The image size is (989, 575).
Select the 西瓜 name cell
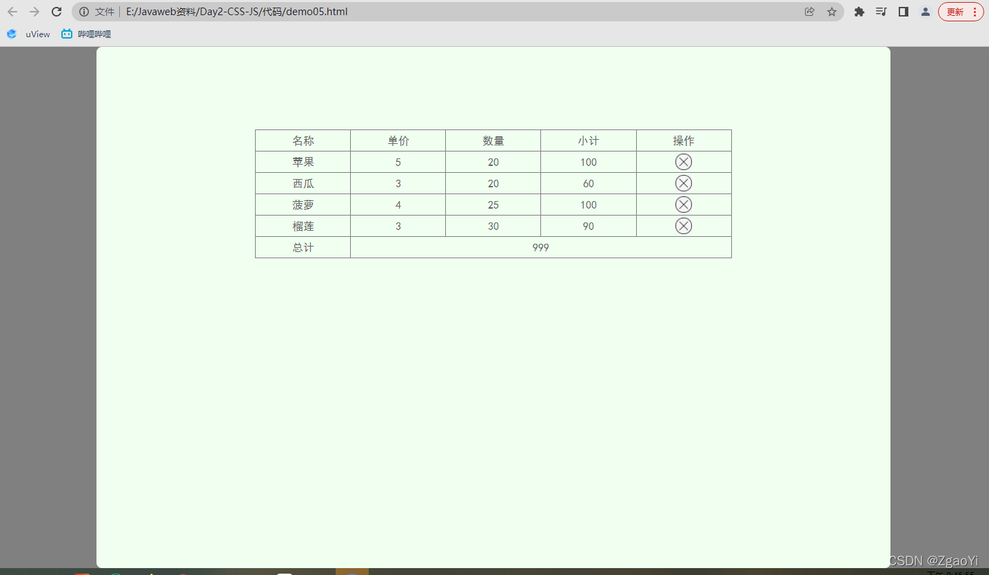click(303, 183)
